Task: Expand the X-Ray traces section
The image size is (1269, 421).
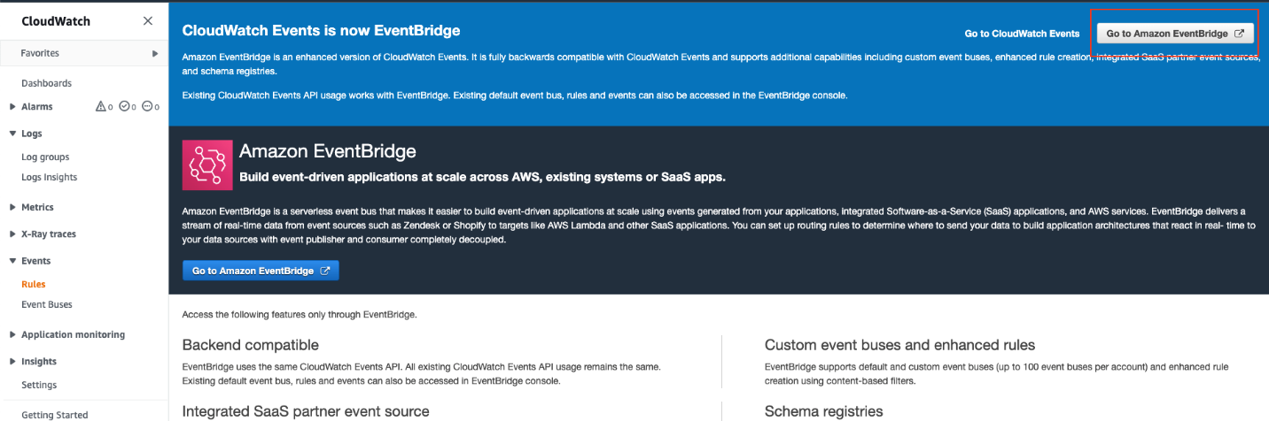Action: 12,234
